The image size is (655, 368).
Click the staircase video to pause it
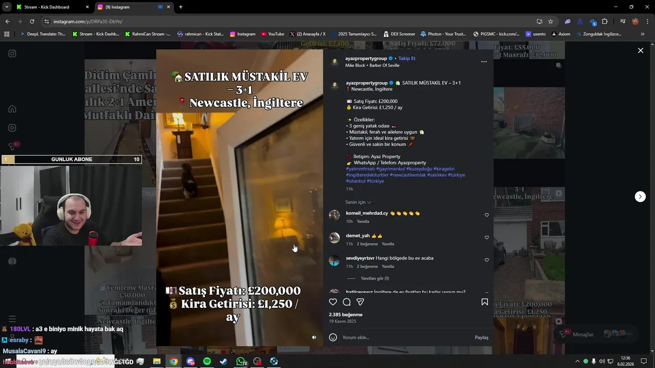click(239, 198)
